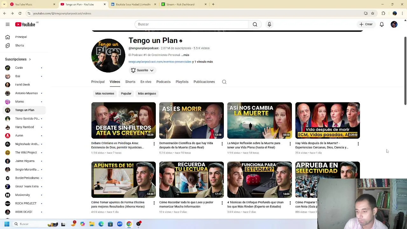The width and height of the screenshot is (407, 229).
Task: Open the Podcasts tab
Action: coord(163,82)
